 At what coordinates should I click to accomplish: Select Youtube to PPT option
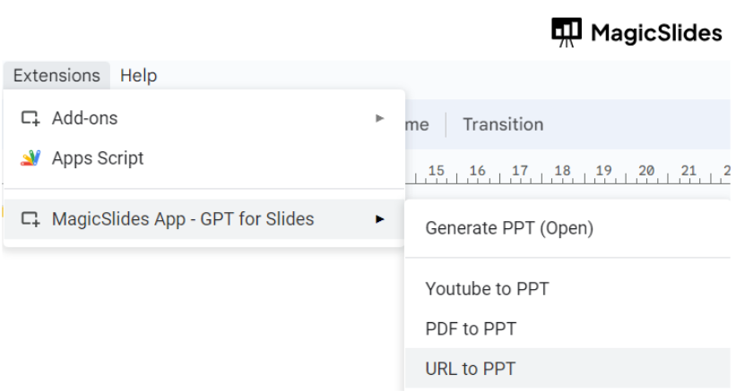click(487, 289)
